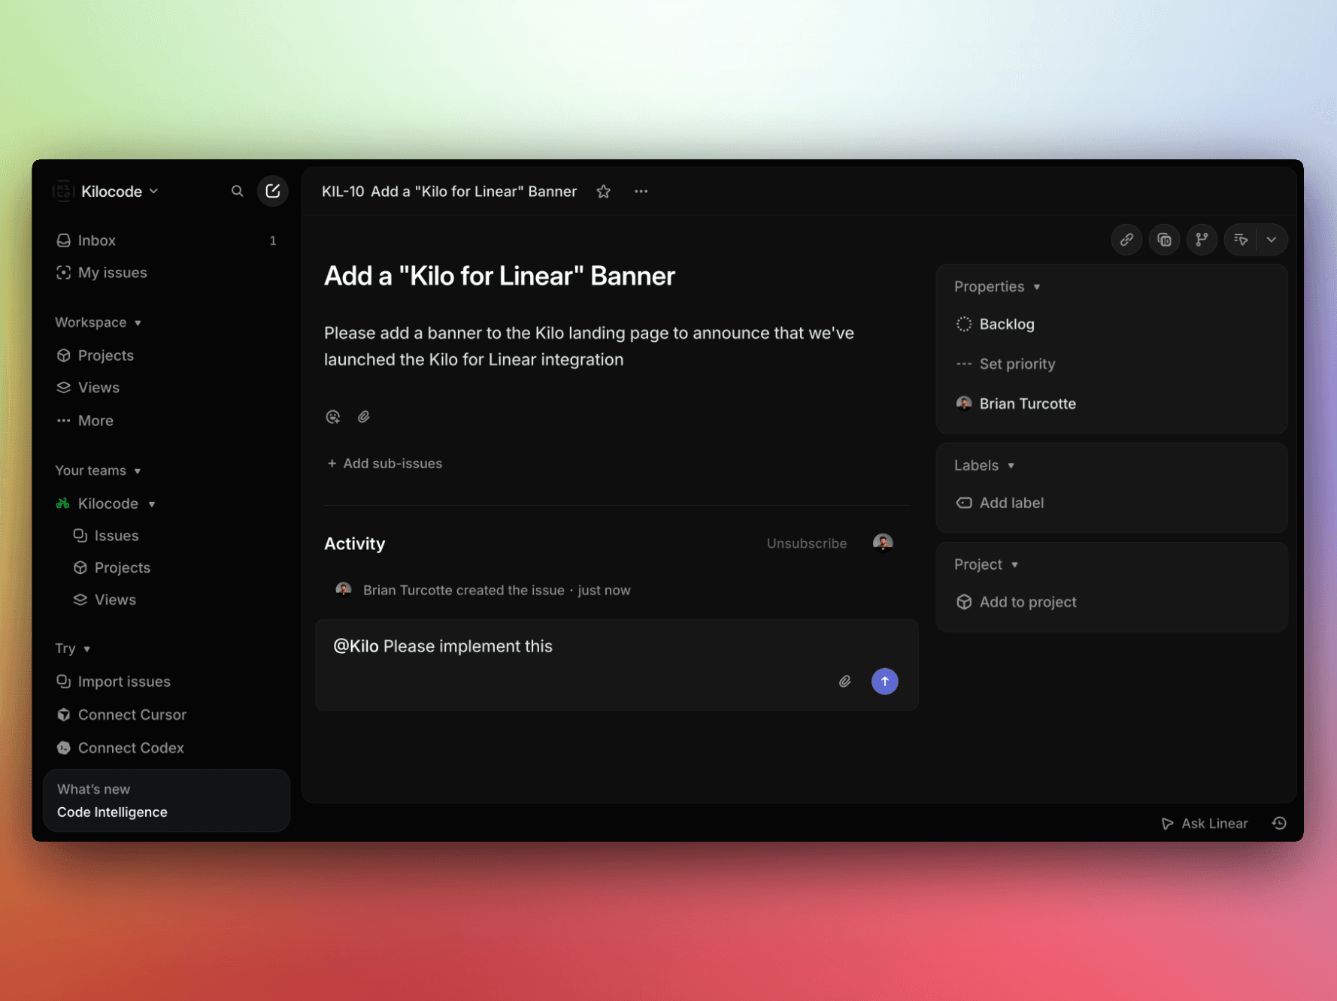Viewport: 1337px width, 1001px height.
Task: Open workspace Projects
Action: coord(167,355)
